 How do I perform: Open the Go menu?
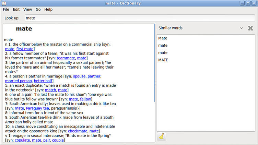tap(38, 10)
